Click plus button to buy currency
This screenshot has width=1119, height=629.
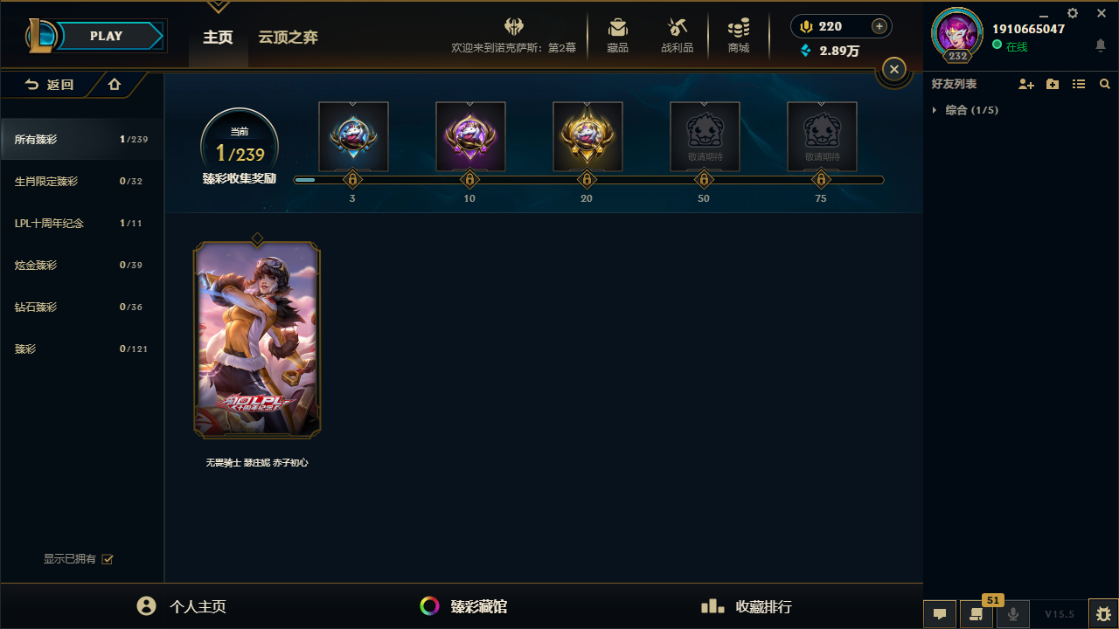879,26
